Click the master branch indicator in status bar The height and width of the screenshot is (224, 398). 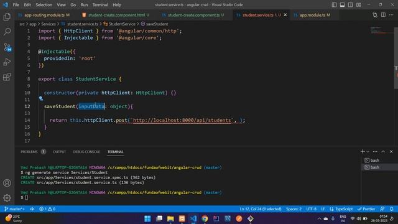pyautogui.click(x=14, y=209)
